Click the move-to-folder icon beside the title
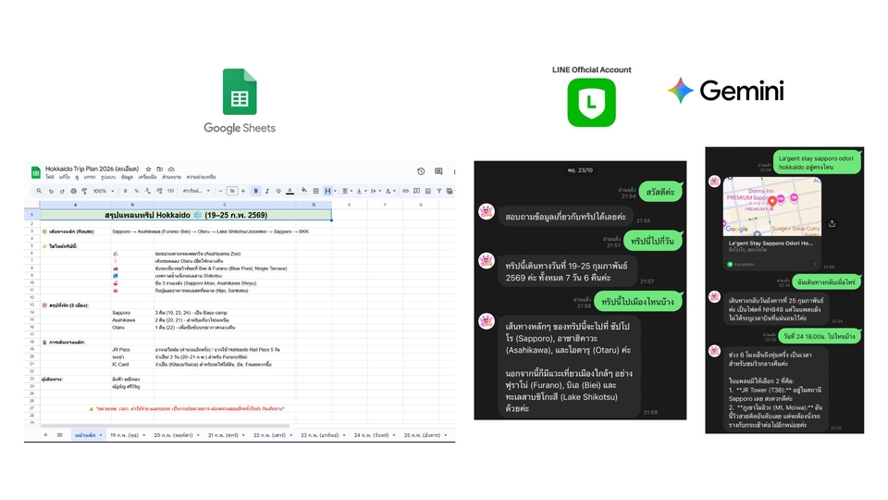Image resolution: width=888 pixels, height=500 pixels. (x=160, y=169)
